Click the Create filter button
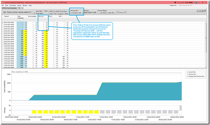The width and height of the screenshot is (210, 125). pos(51,14)
